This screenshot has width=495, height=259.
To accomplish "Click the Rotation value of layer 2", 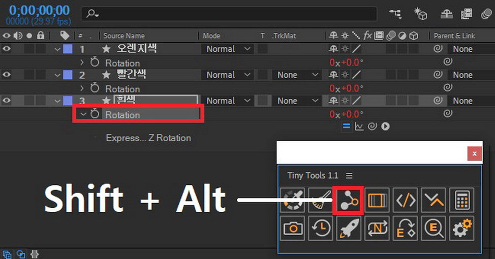I will pos(346,88).
